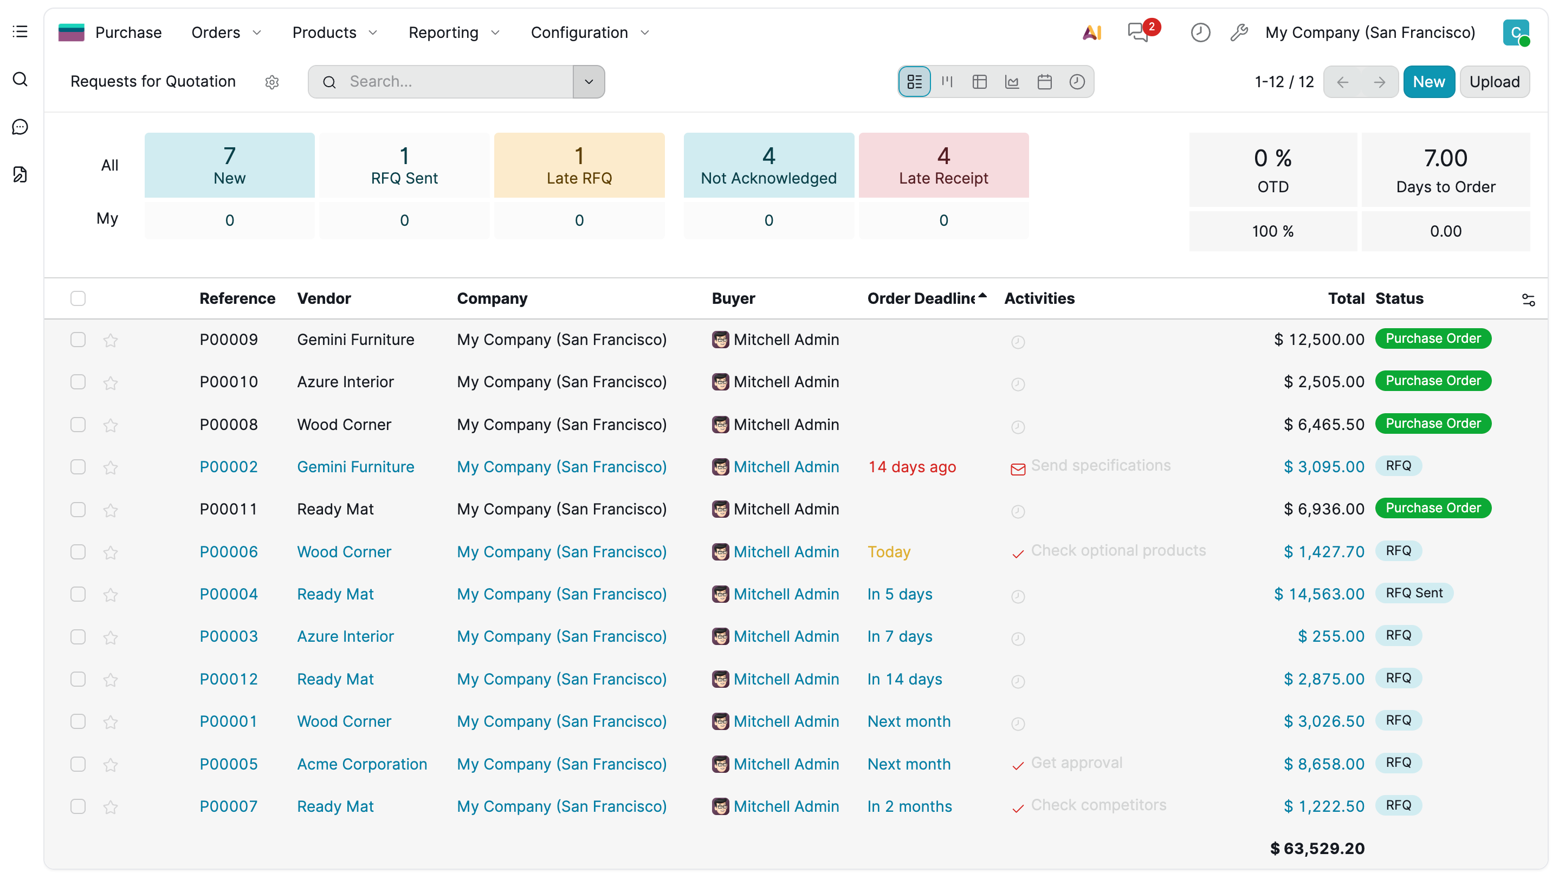Switch to Calendar view
Image resolution: width=1552 pixels, height=873 pixels.
(1045, 81)
